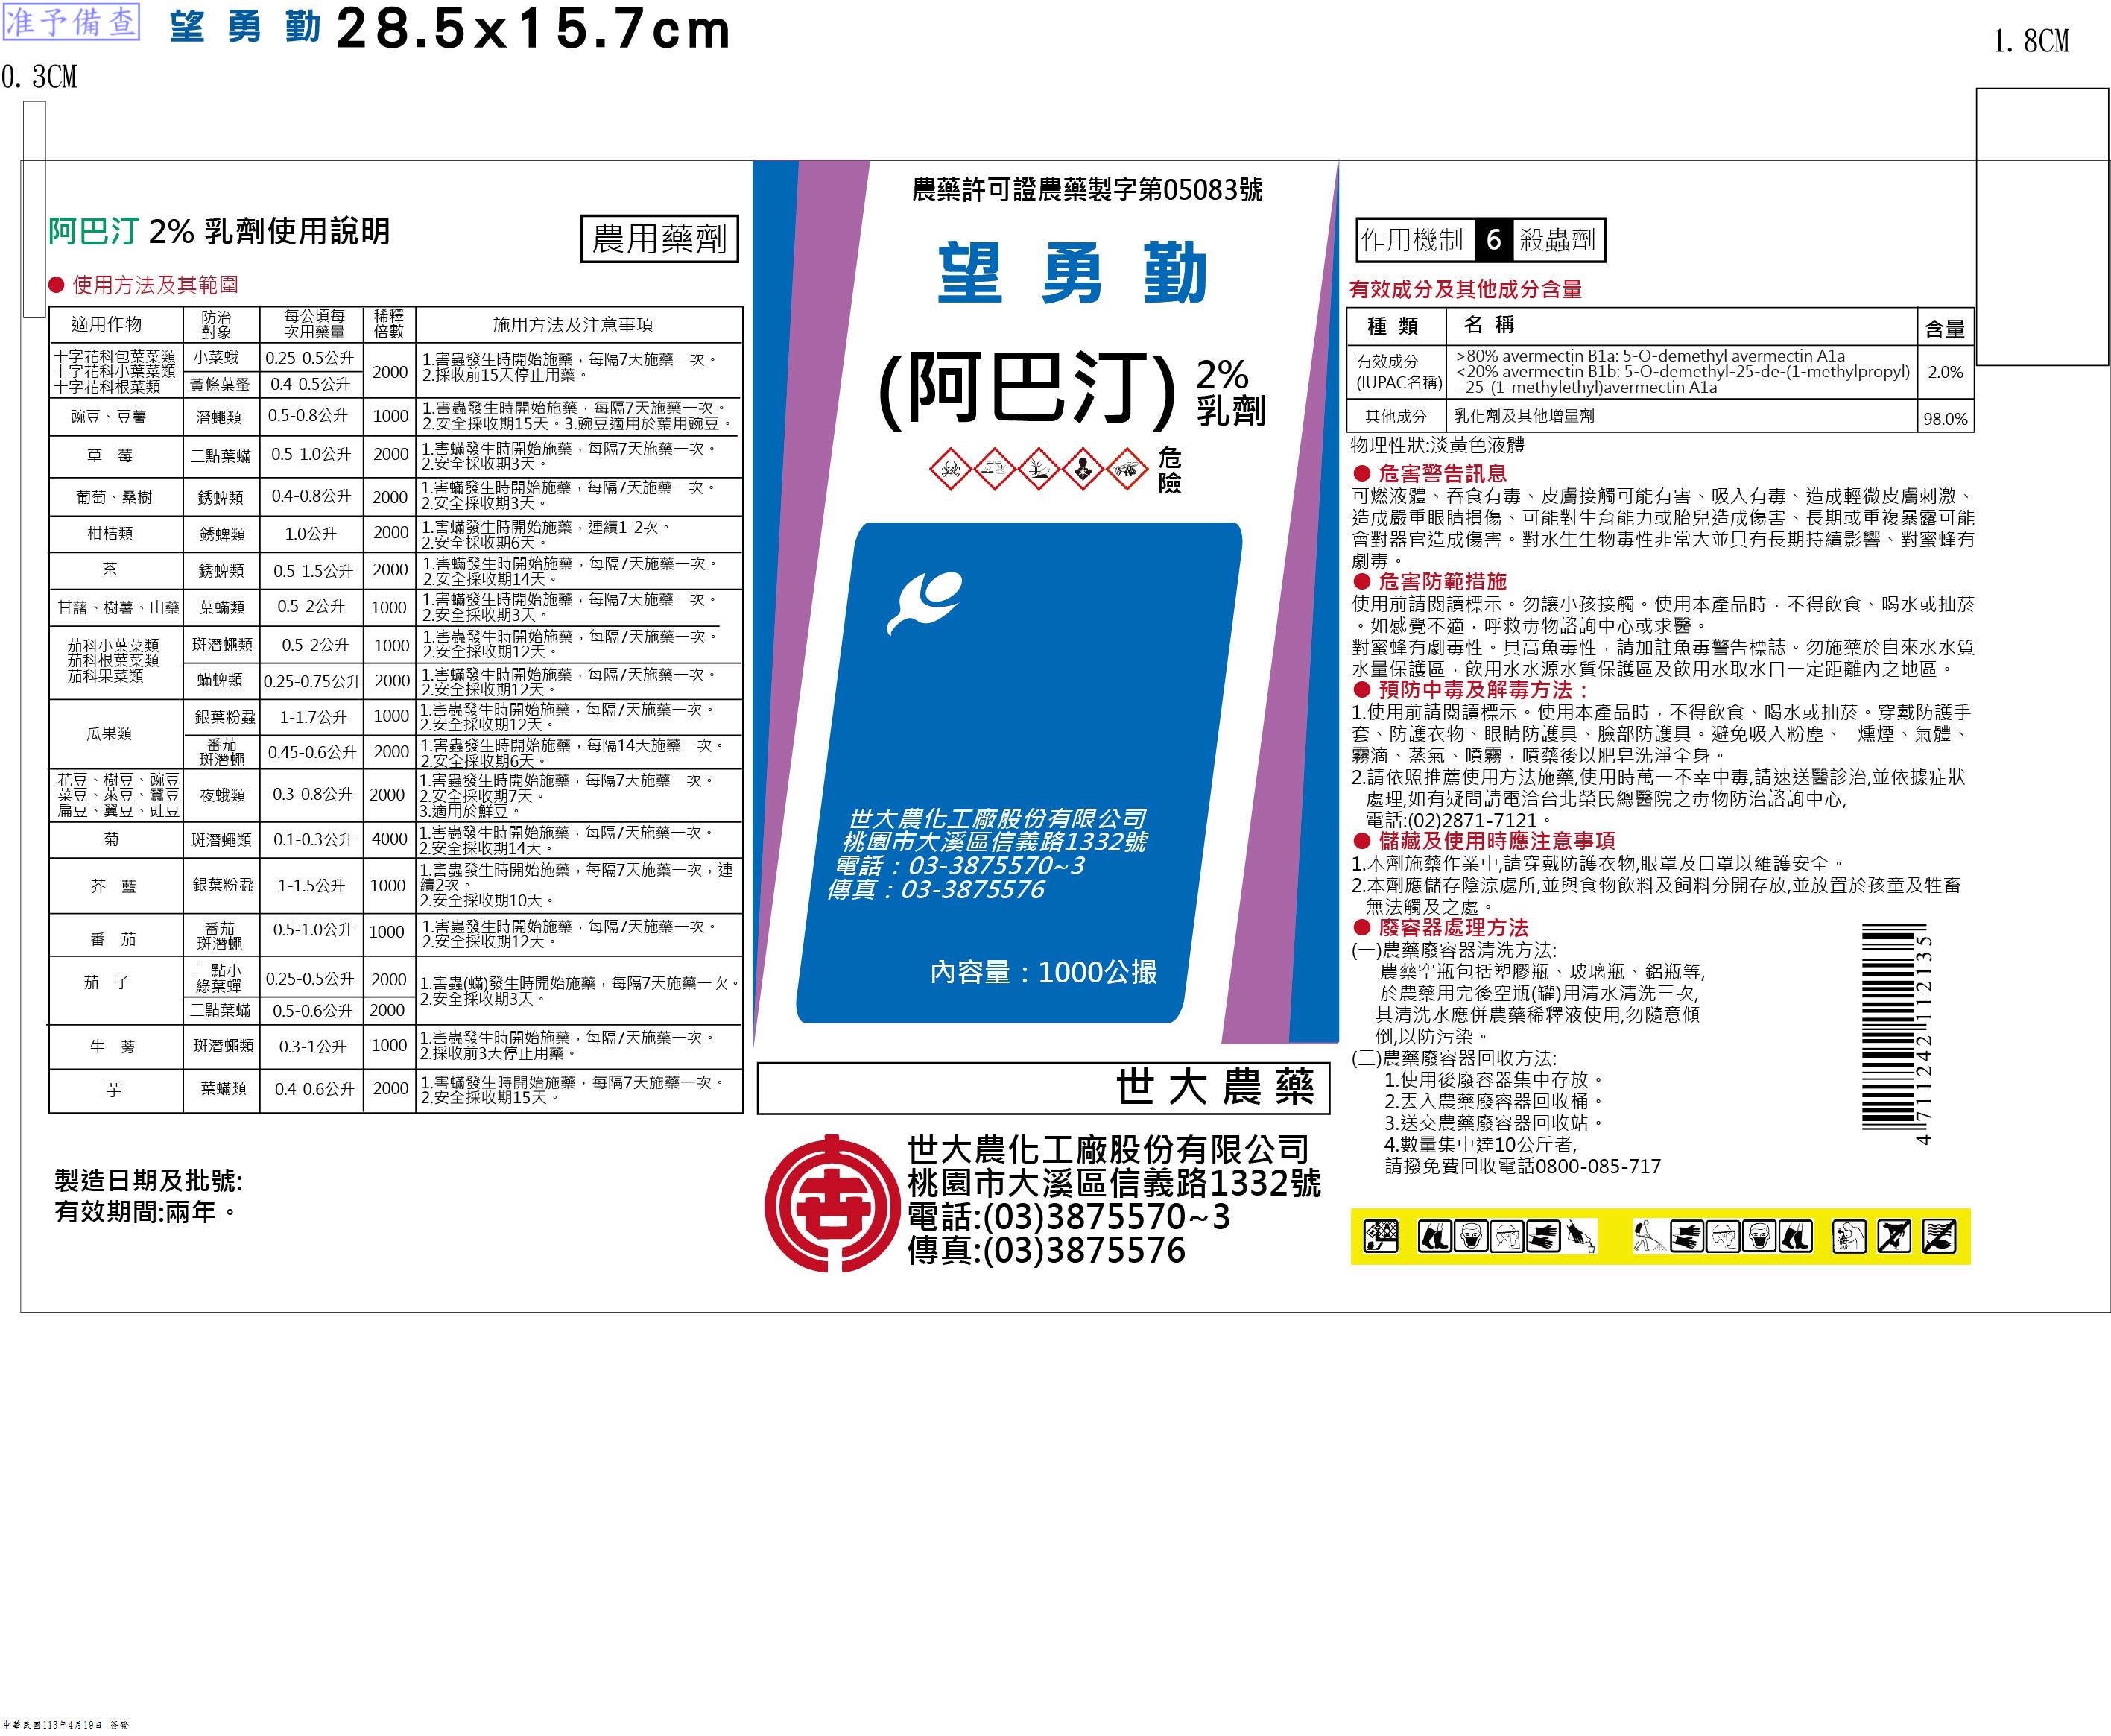Click the 稀釋倍數 column header
Image resolution: width=2111 pixels, height=1736 pixels.
(x=389, y=324)
